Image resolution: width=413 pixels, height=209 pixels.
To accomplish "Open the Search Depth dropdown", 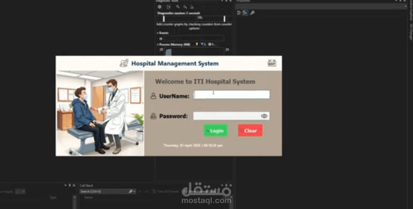I will coord(20,192).
